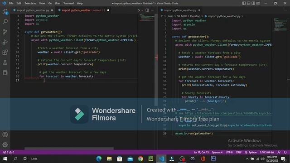The height and width of the screenshot is (163, 290).
Task: Open the Windows Start menu
Action: coord(5,158)
